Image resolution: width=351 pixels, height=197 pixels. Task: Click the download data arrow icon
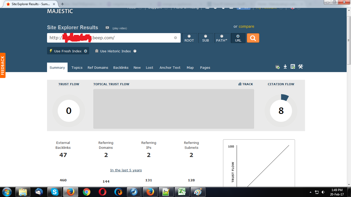tap(285, 67)
